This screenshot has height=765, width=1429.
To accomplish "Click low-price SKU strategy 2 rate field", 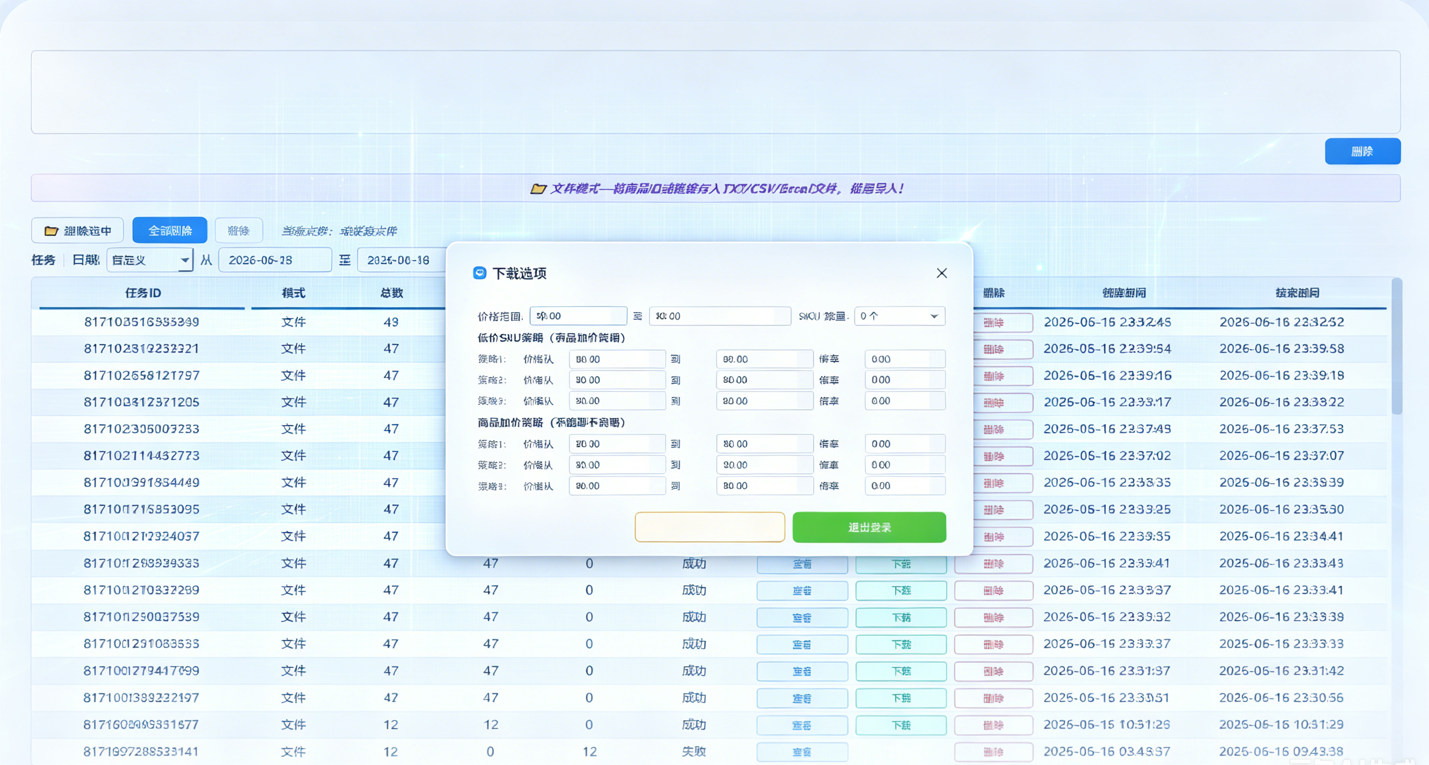I will (x=905, y=379).
